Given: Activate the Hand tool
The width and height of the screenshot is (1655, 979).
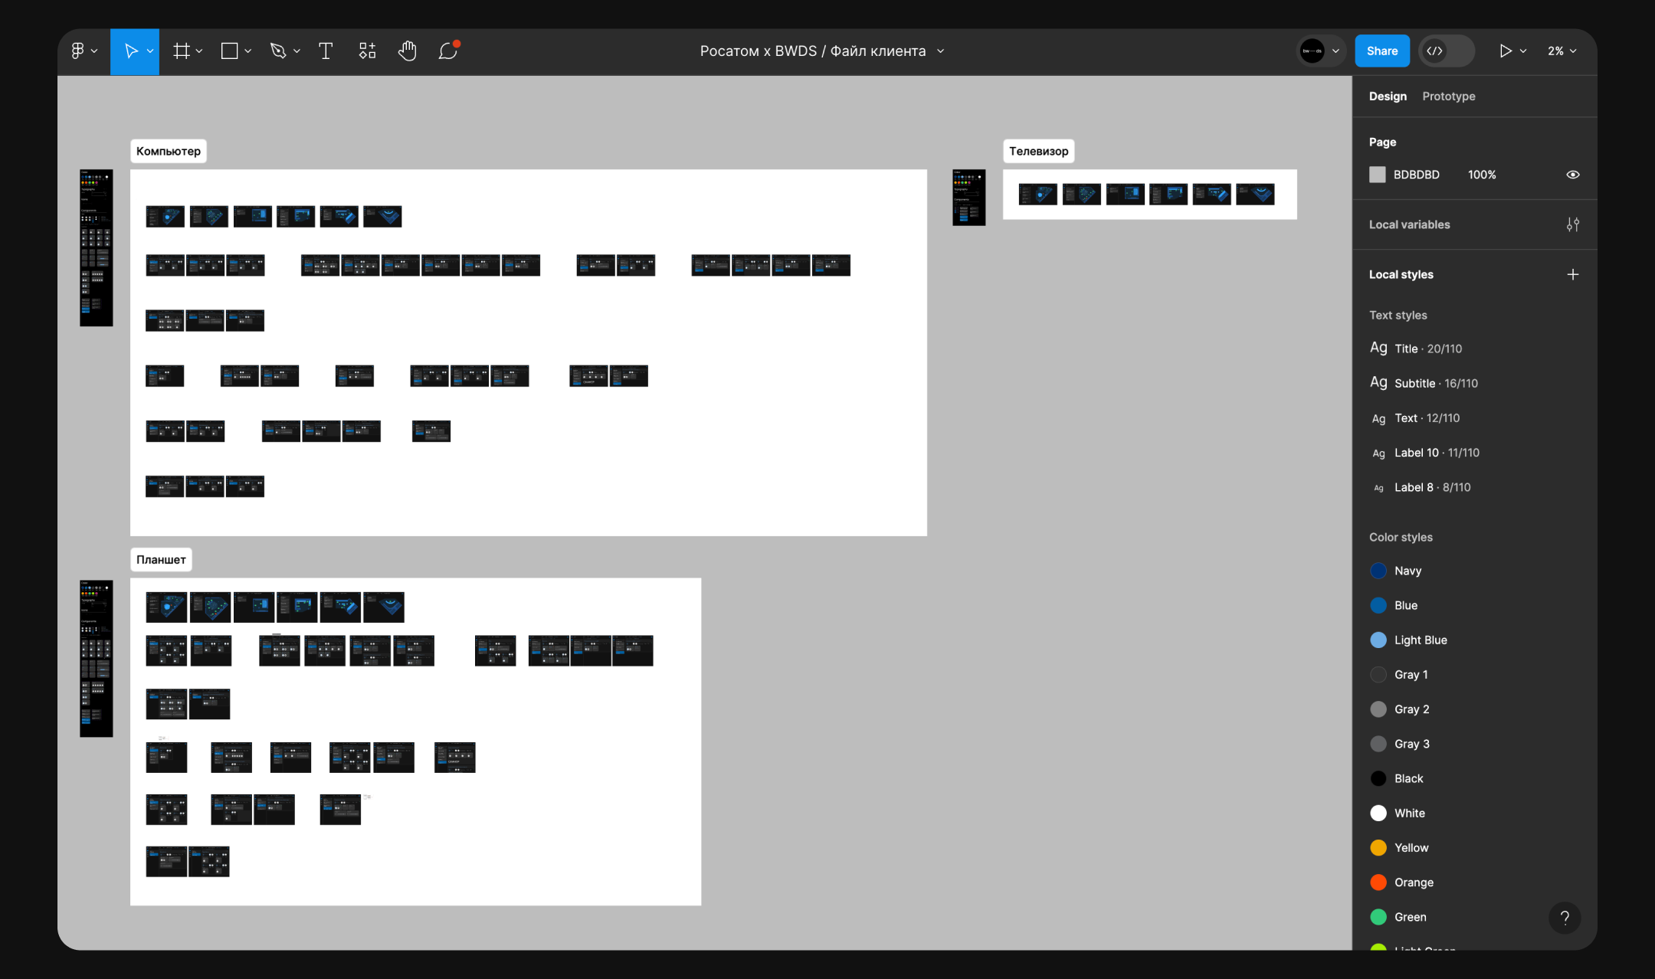Looking at the screenshot, I should pyautogui.click(x=407, y=51).
